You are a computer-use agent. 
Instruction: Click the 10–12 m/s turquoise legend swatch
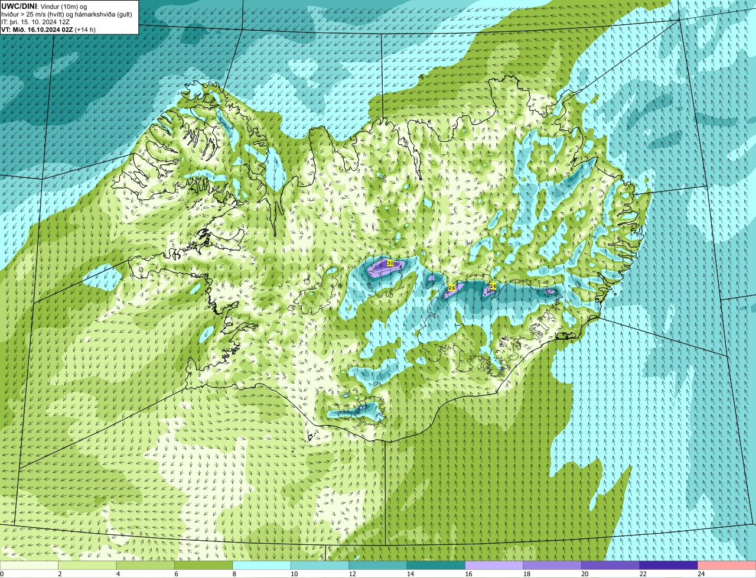click(x=320, y=565)
